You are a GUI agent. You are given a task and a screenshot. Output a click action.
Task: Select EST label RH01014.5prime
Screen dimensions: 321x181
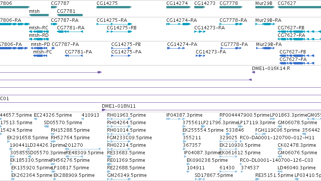[x=126, y=130]
